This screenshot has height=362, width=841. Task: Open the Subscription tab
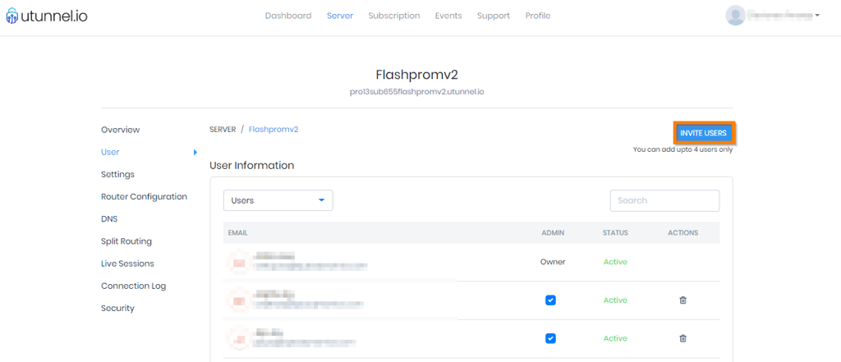(x=393, y=16)
